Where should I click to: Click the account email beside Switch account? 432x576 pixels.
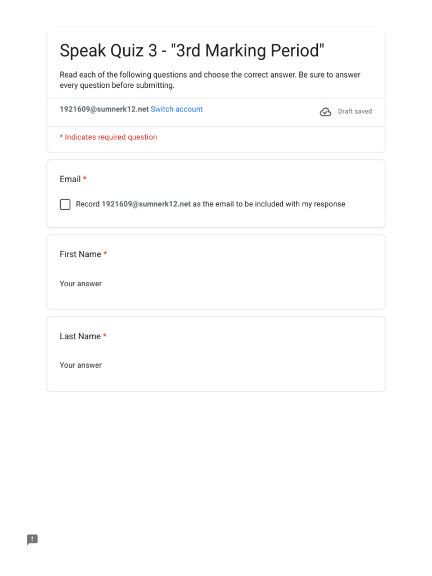point(104,109)
